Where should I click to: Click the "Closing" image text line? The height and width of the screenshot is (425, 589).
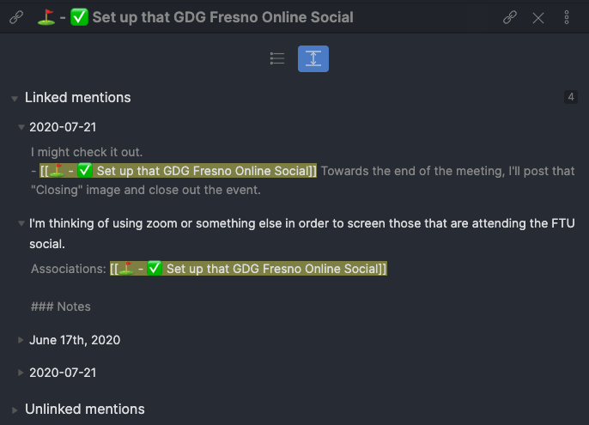[x=146, y=190]
